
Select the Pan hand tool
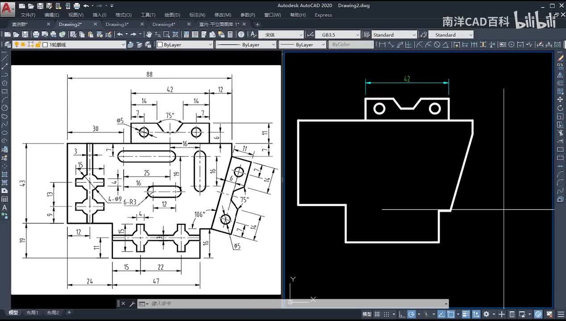point(149,34)
